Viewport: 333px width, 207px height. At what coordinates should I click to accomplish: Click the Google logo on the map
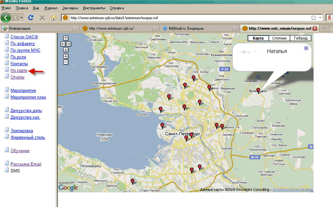click(68, 187)
